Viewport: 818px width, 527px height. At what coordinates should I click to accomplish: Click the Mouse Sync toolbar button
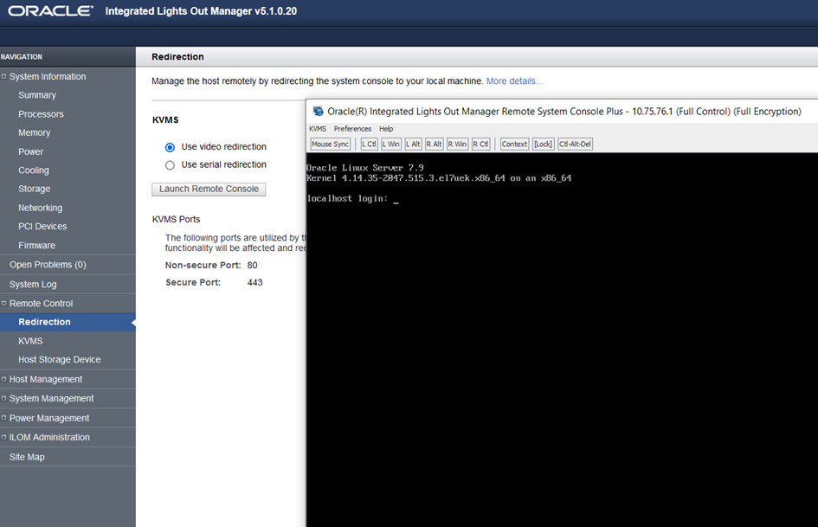click(330, 144)
